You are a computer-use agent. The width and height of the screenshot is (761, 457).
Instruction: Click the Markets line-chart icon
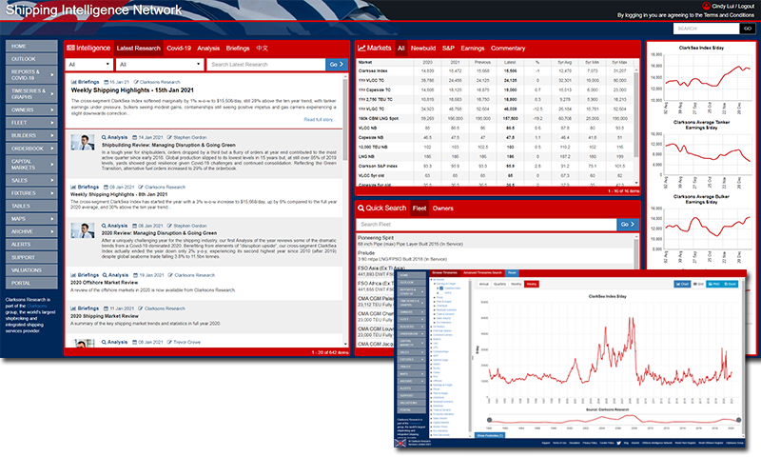click(x=361, y=48)
